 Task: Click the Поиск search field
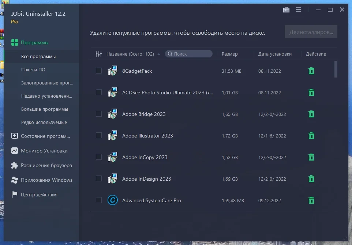point(188,54)
